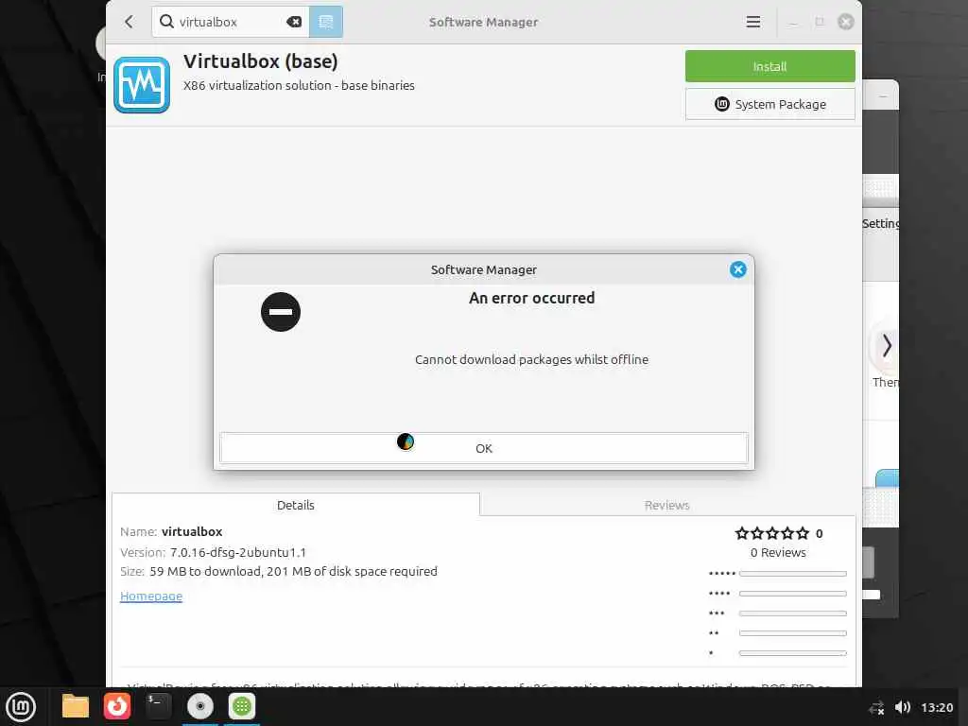Clear the virtualbox search text
This screenshot has height=726, width=968.
pos(295,22)
